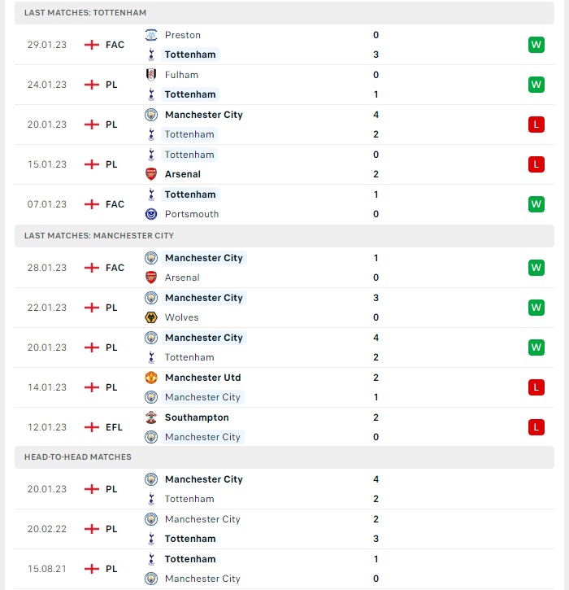Click England flag beside 12.01.23 EFL
The width and height of the screenshot is (569, 590).
coord(92,427)
